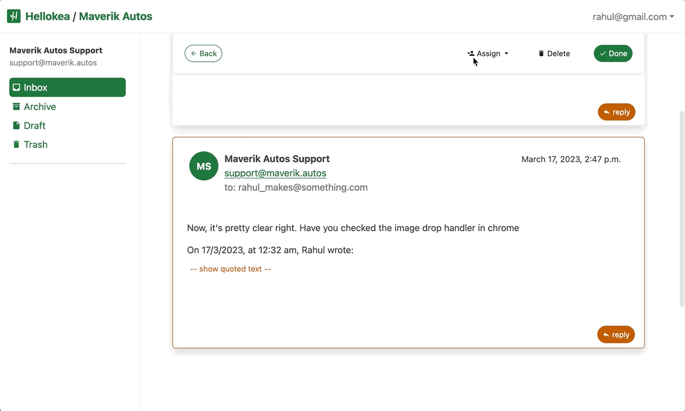
Task: Click the reply arrow icon on bottom message
Action: (606, 334)
